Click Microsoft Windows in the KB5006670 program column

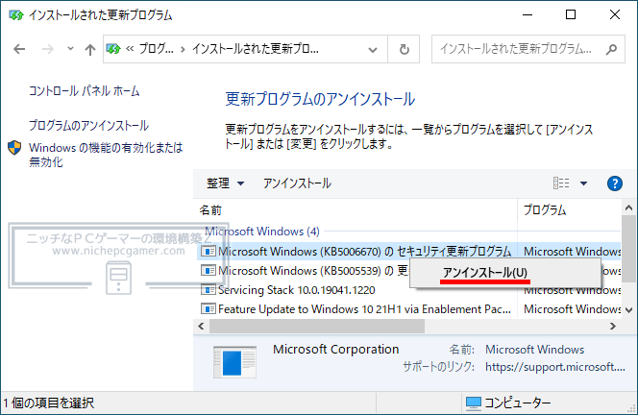pyautogui.click(x=572, y=252)
